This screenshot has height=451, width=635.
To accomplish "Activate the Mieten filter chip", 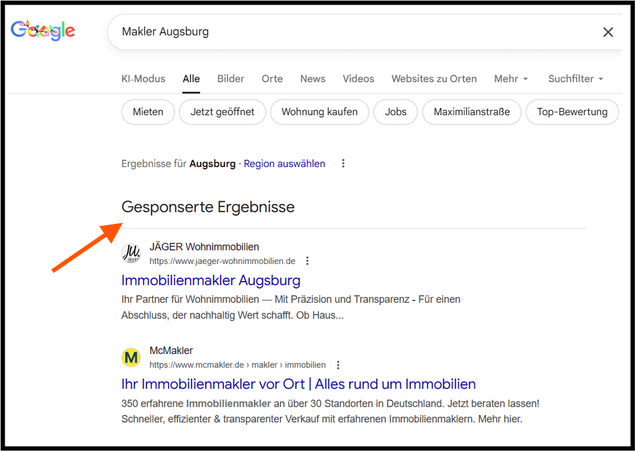I will pos(148,112).
